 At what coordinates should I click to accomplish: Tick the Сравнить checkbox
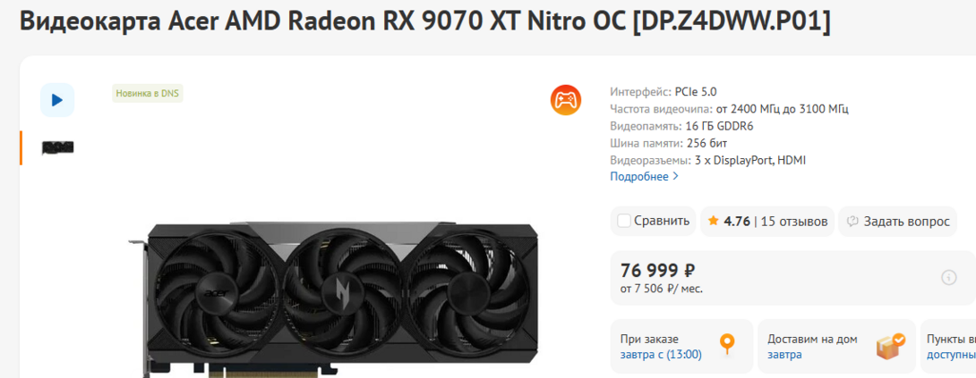[624, 221]
